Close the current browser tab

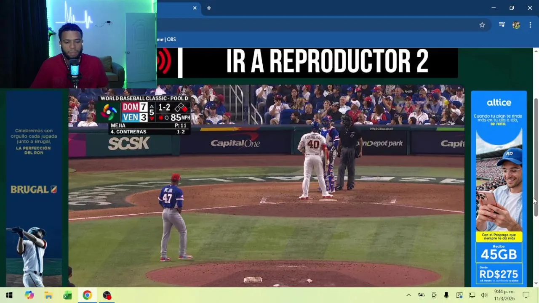[x=195, y=8]
